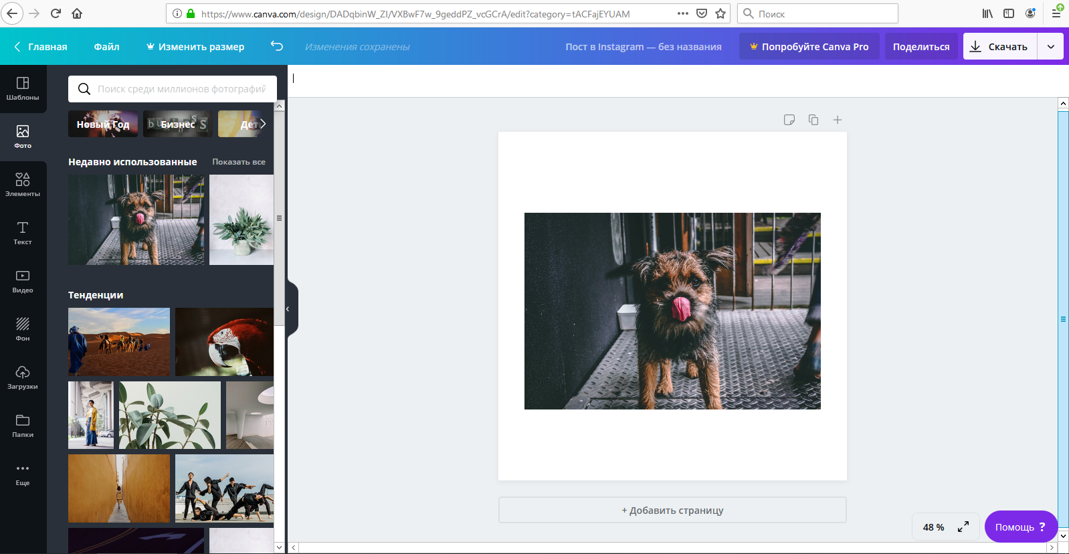The width and height of the screenshot is (1069, 554).
Task: Collapse the side panel with arrow handle
Action: point(288,309)
